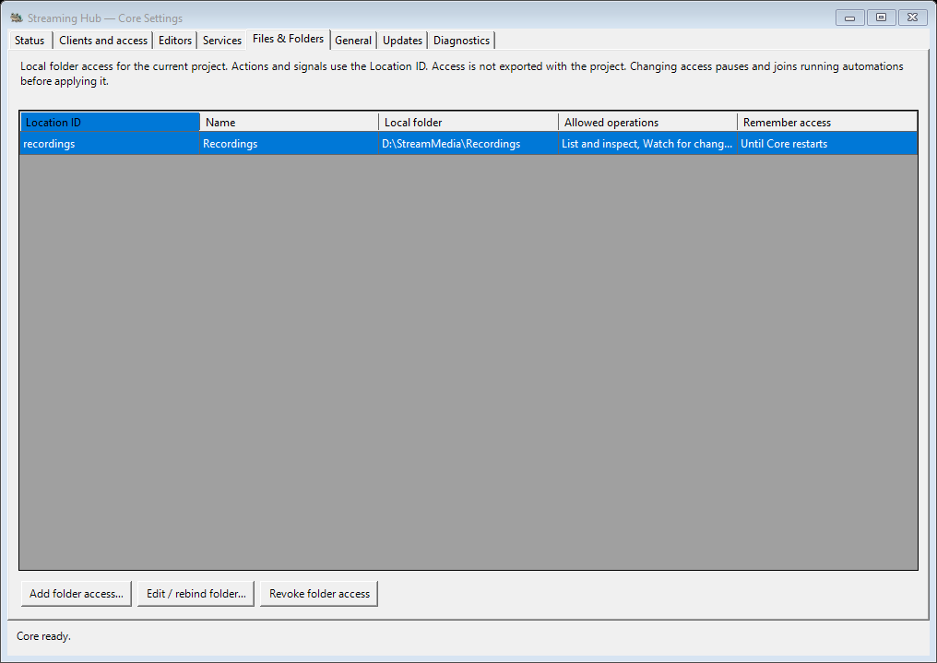
Task: Click Edit / rebind folder button
Action: [196, 594]
